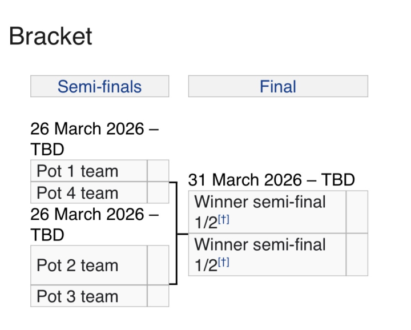
Task: Follow footnote dagger on second final entry
Action: coord(224,262)
